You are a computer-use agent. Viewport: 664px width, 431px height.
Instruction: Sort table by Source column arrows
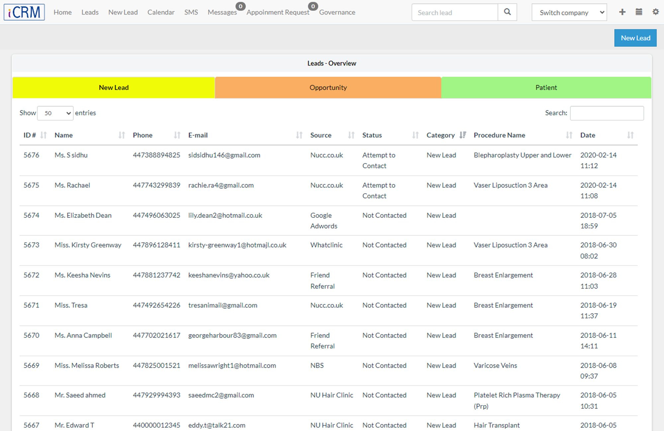click(351, 135)
